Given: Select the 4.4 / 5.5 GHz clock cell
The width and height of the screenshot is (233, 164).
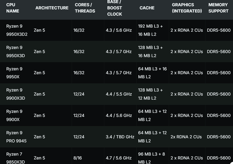Looking at the screenshot, I should 119,94.
